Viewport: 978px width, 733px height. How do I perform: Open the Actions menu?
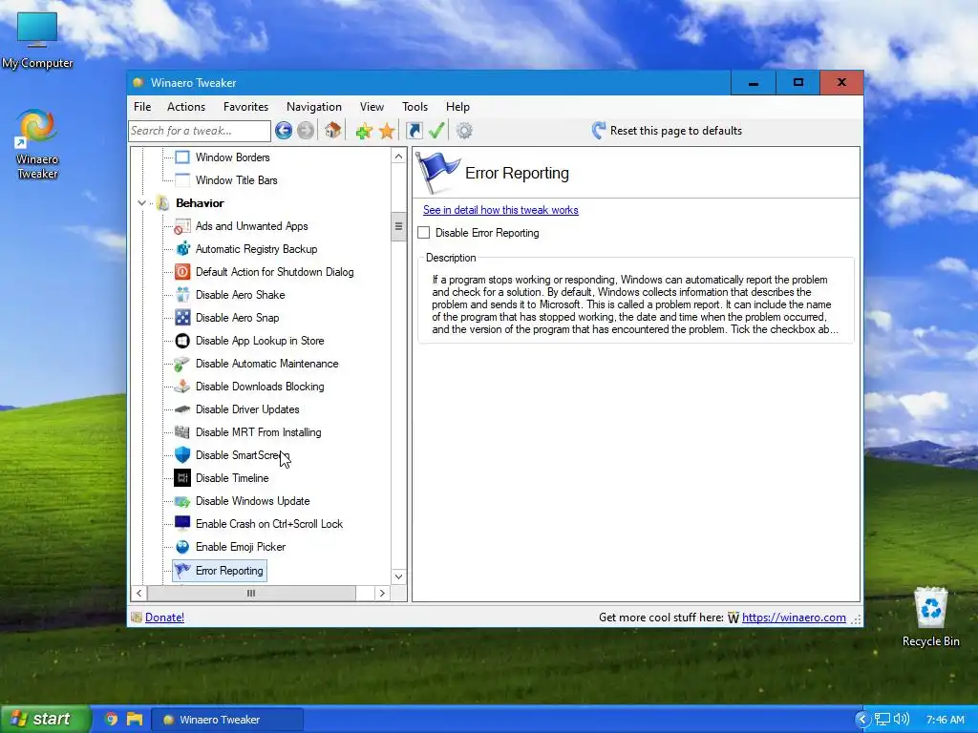click(186, 107)
